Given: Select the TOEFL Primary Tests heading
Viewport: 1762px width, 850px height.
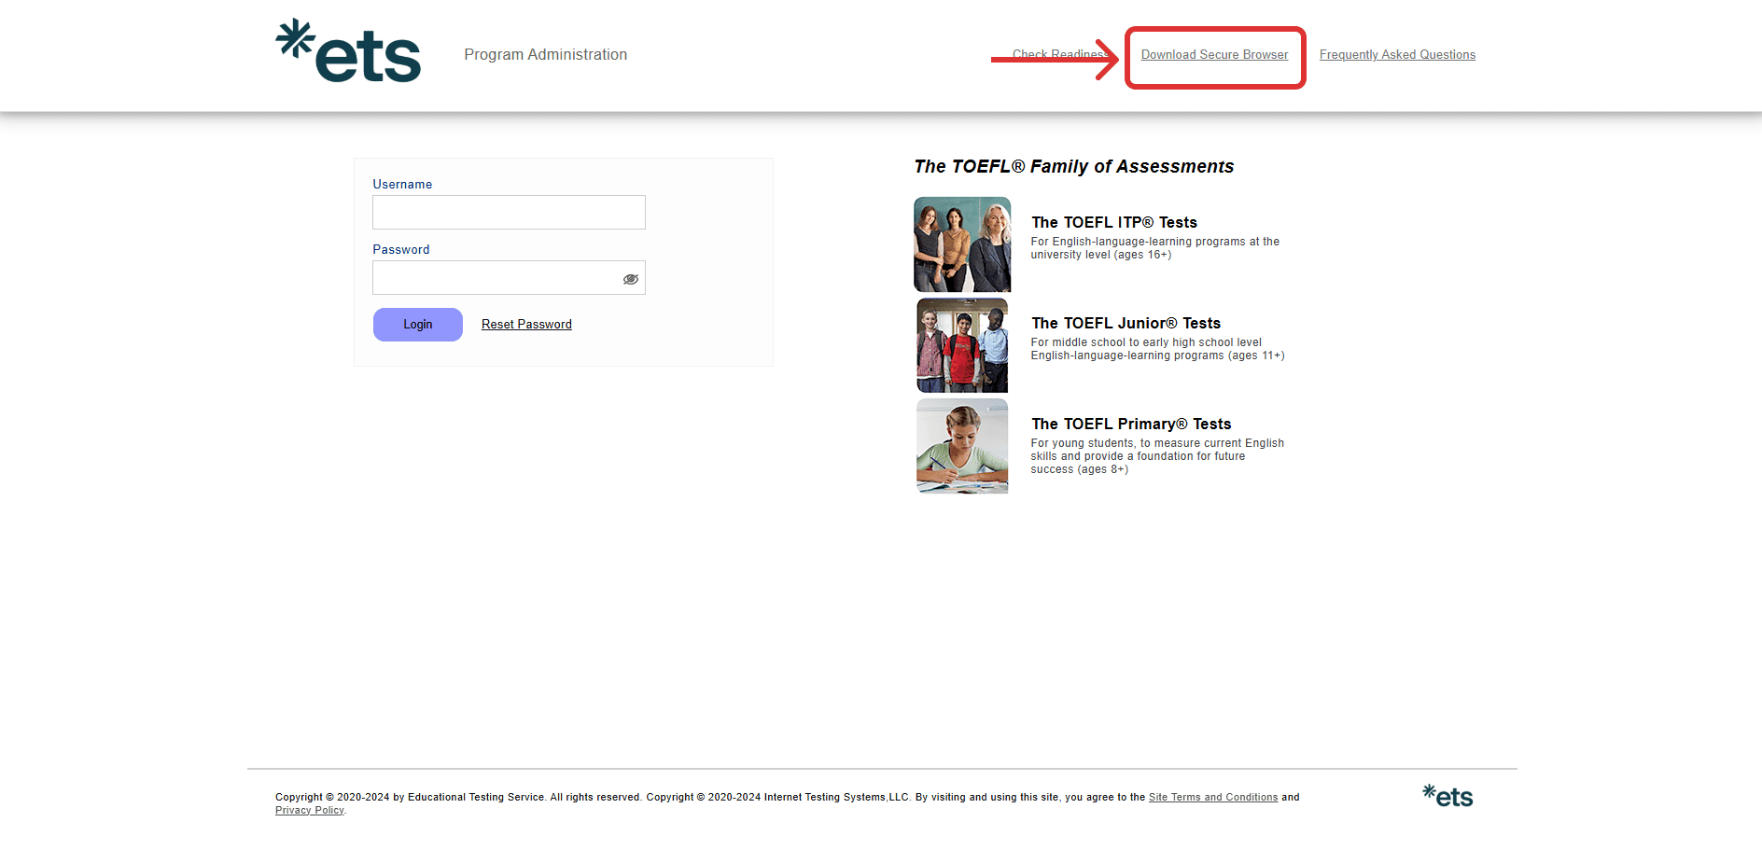Looking at the screenshot, I should point(1131,424).
